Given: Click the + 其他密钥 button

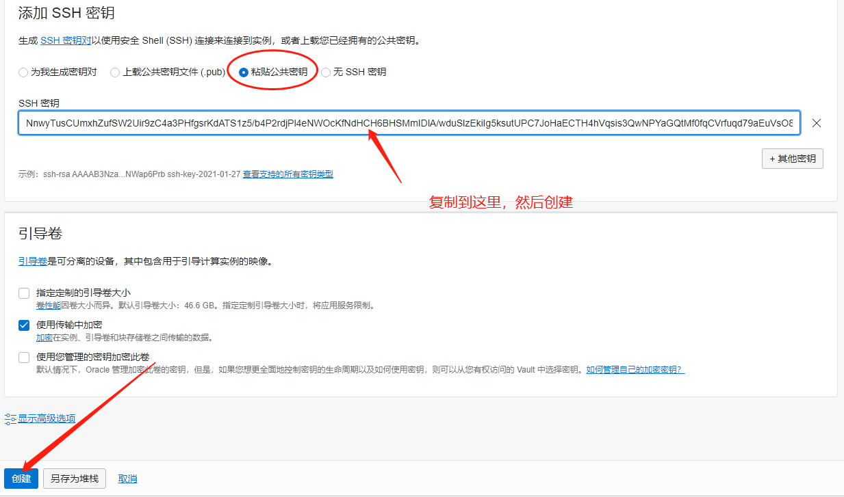Looking at the screenshot, I should pyautogui.click(x=793, y=159).
